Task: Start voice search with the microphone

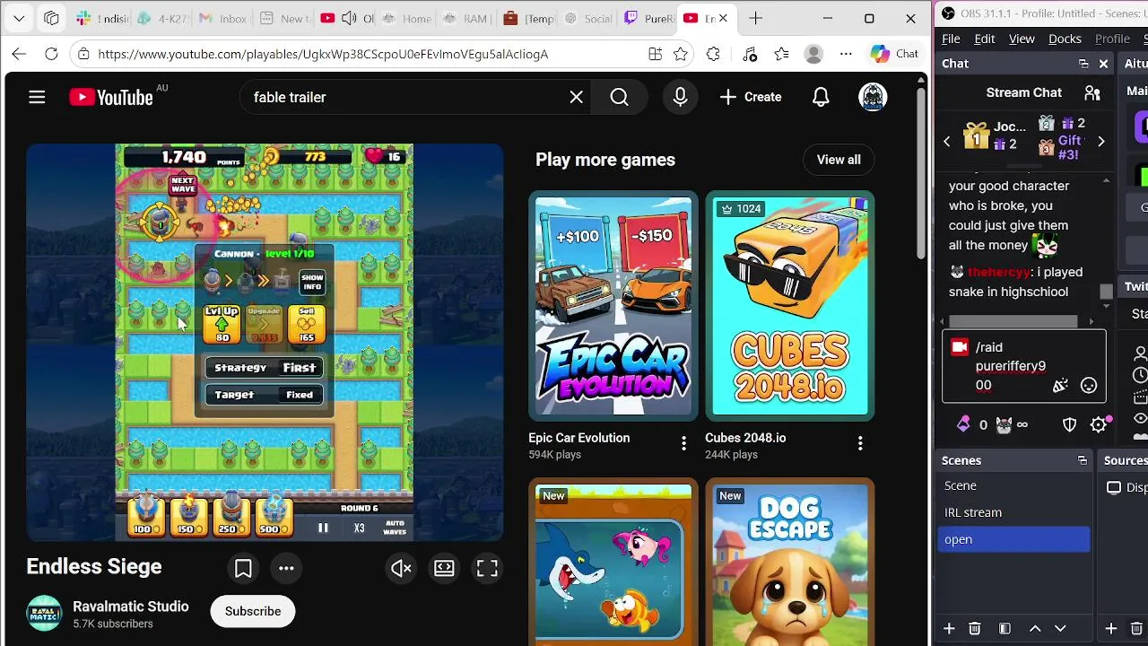Action: [680, 97]
